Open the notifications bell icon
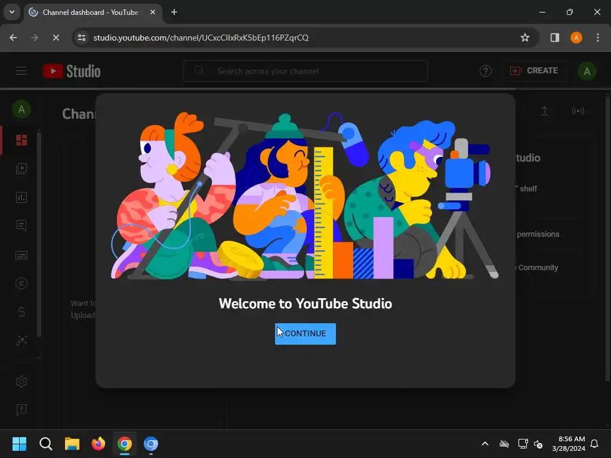 594,444
